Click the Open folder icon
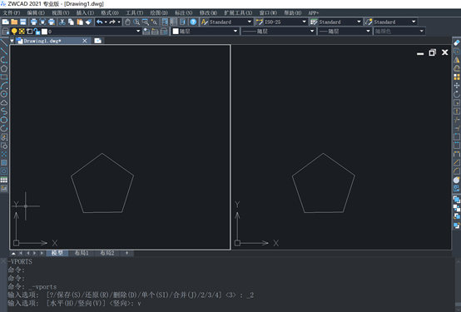 coord(14,22)
